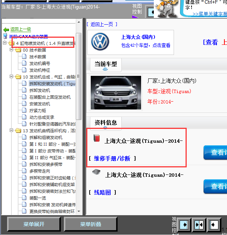Click the Tiguan car thumbnail

[x=116, y=93]
